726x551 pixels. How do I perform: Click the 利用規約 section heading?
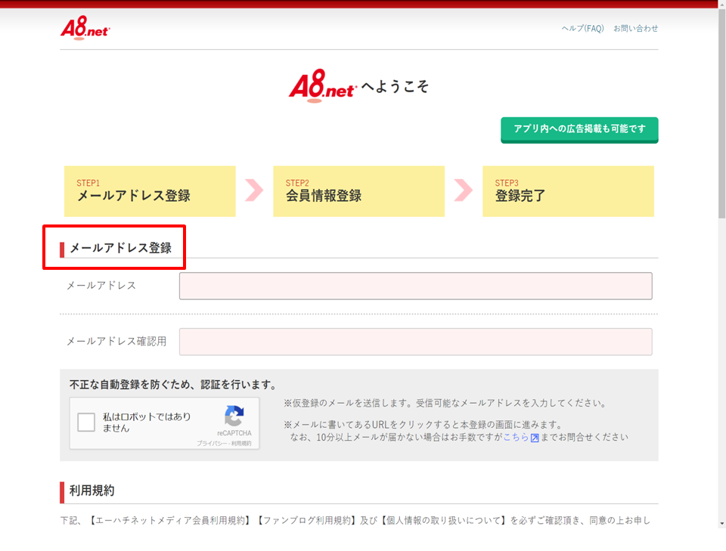point(92,491)
